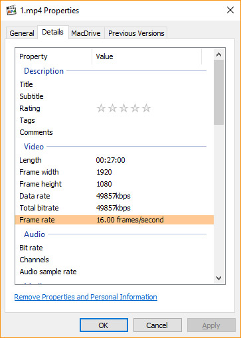Click the vertical scrollbar thumb
Viewport: 241px width, 338px height.
[219, 92]
